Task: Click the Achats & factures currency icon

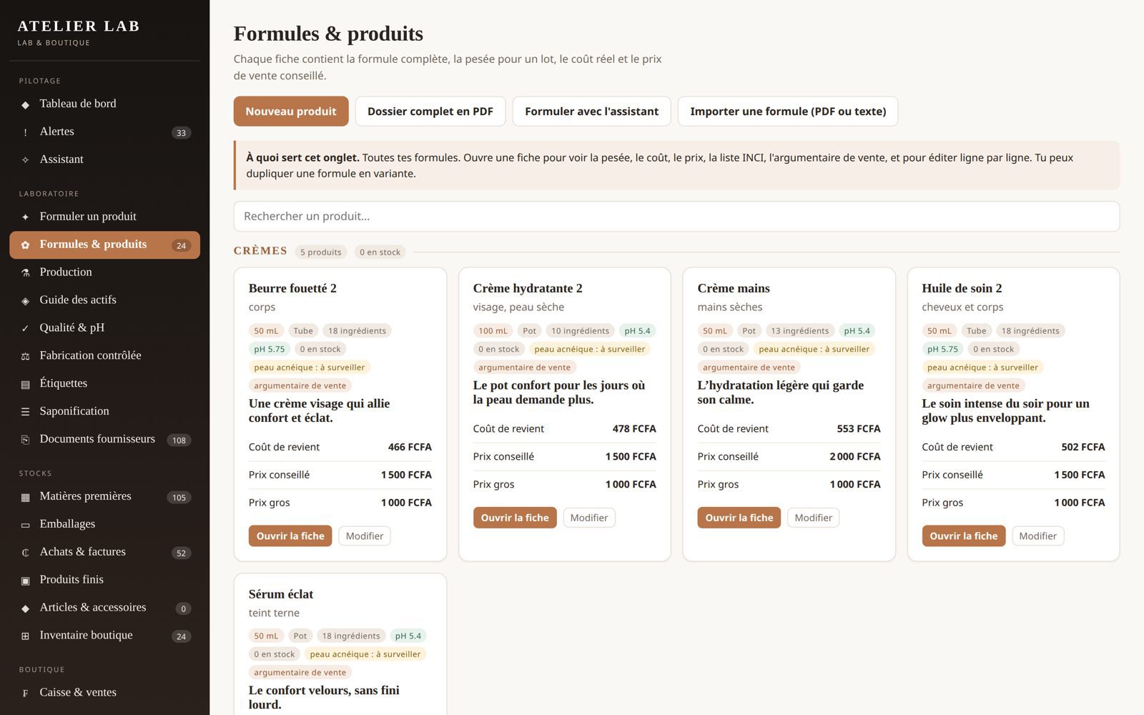Action: [25, 553]
